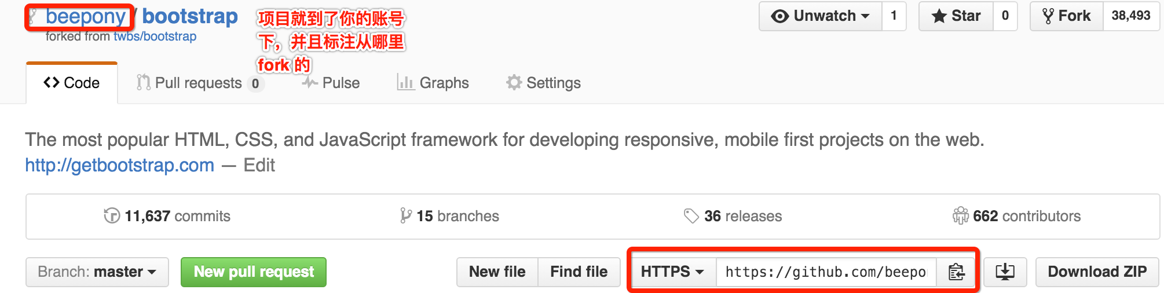The image size is (1164, 293).
Task: Click the commits history icon
Action: pos(111,216)
